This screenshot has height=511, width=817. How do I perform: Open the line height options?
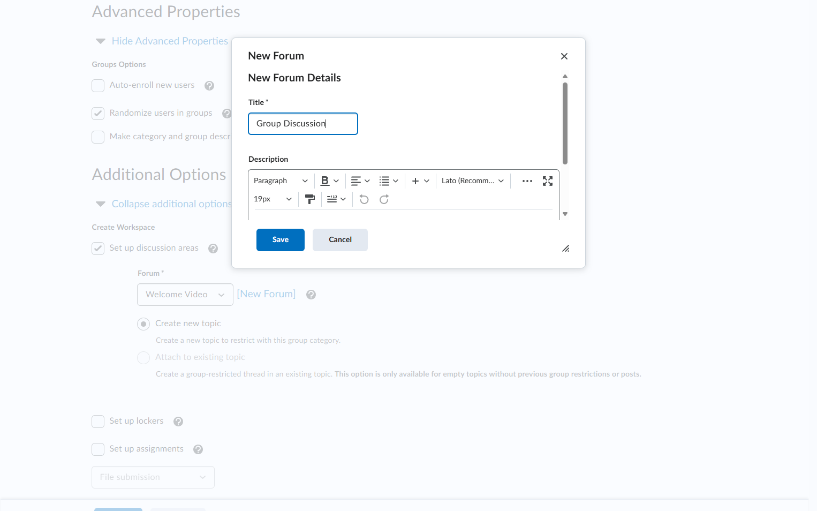[x=336, y=199]
